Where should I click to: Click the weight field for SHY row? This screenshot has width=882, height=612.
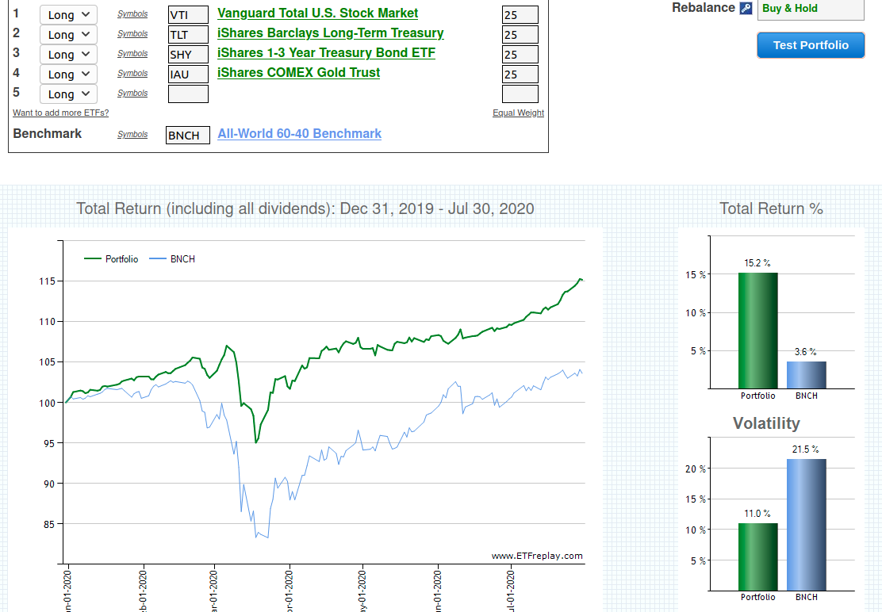(520, 54)
